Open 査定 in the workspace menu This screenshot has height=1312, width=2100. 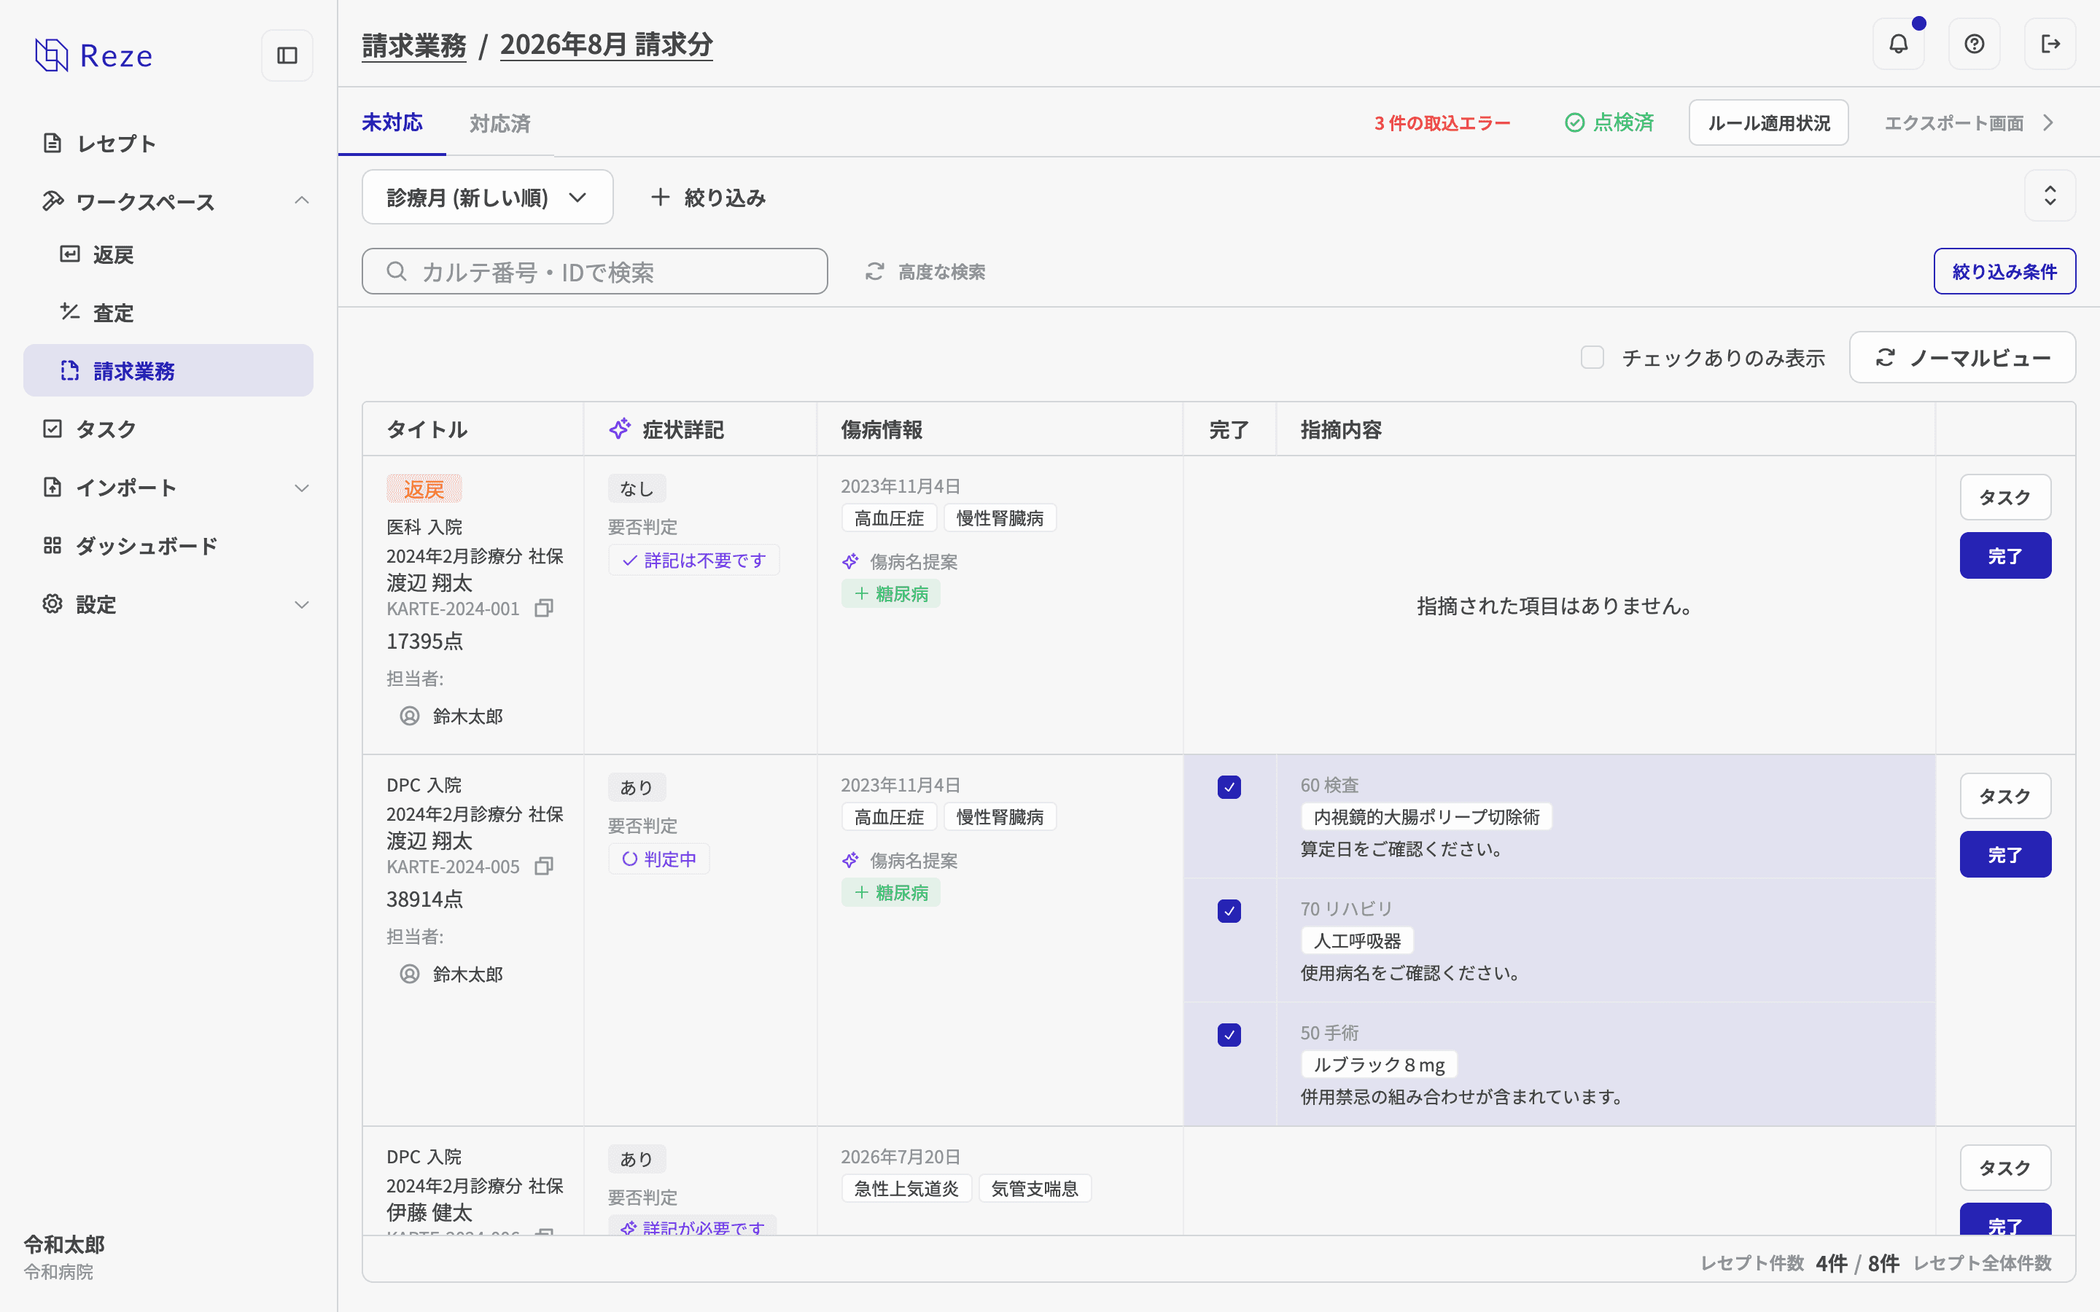[x=168, y=313]
